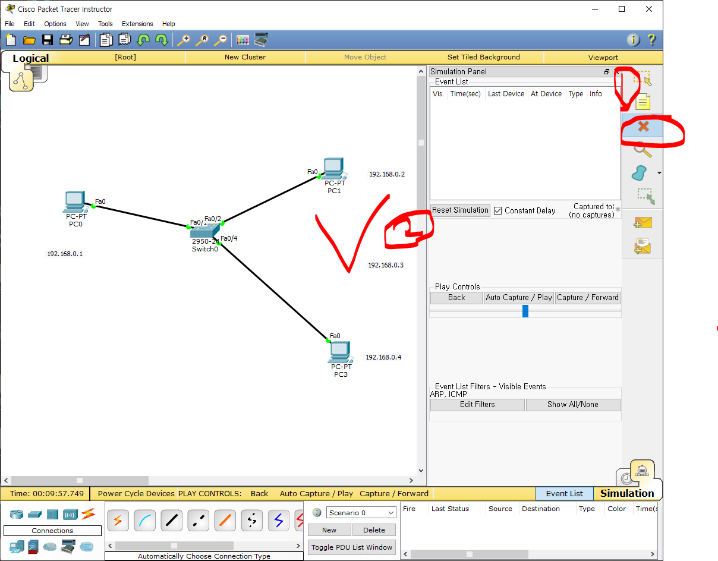The height and width of the screenshot is (561, 718).
Task: Open the Extensions menu
Action: [137, 24]
